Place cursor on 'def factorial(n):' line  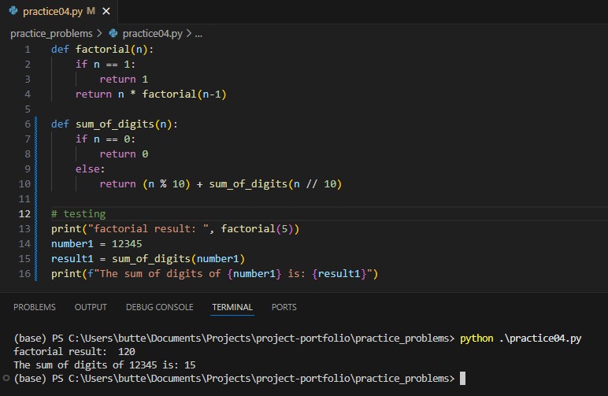[x=102, y=50]
